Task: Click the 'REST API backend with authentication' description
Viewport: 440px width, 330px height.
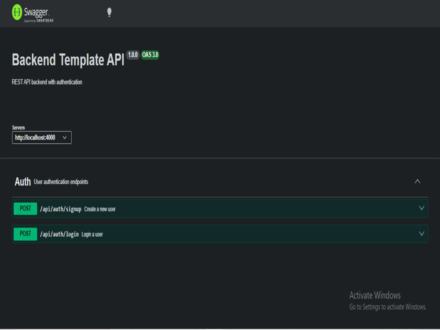Action: point(47,82)
